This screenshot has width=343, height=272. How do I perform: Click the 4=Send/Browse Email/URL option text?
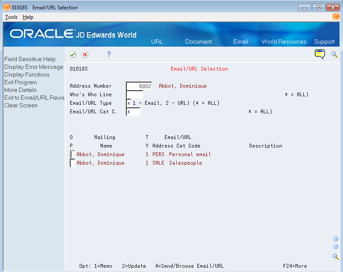coord(189,266)
